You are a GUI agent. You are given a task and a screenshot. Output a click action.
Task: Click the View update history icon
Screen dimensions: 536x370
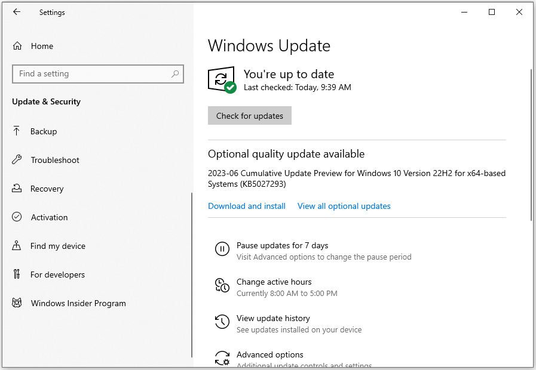[x=222, y=322]
